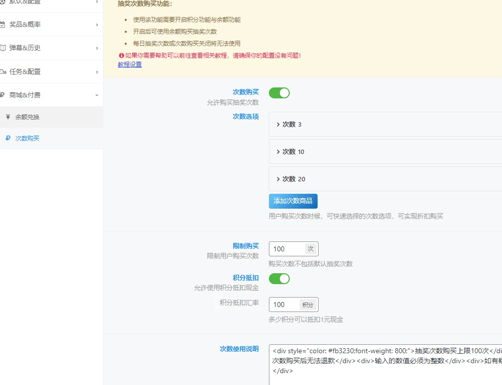
Task: Click the 添加次数商品 button
Action: coord(293,201)
